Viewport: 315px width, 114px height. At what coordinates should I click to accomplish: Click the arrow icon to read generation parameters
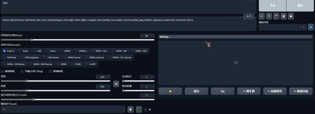[262, 16]
